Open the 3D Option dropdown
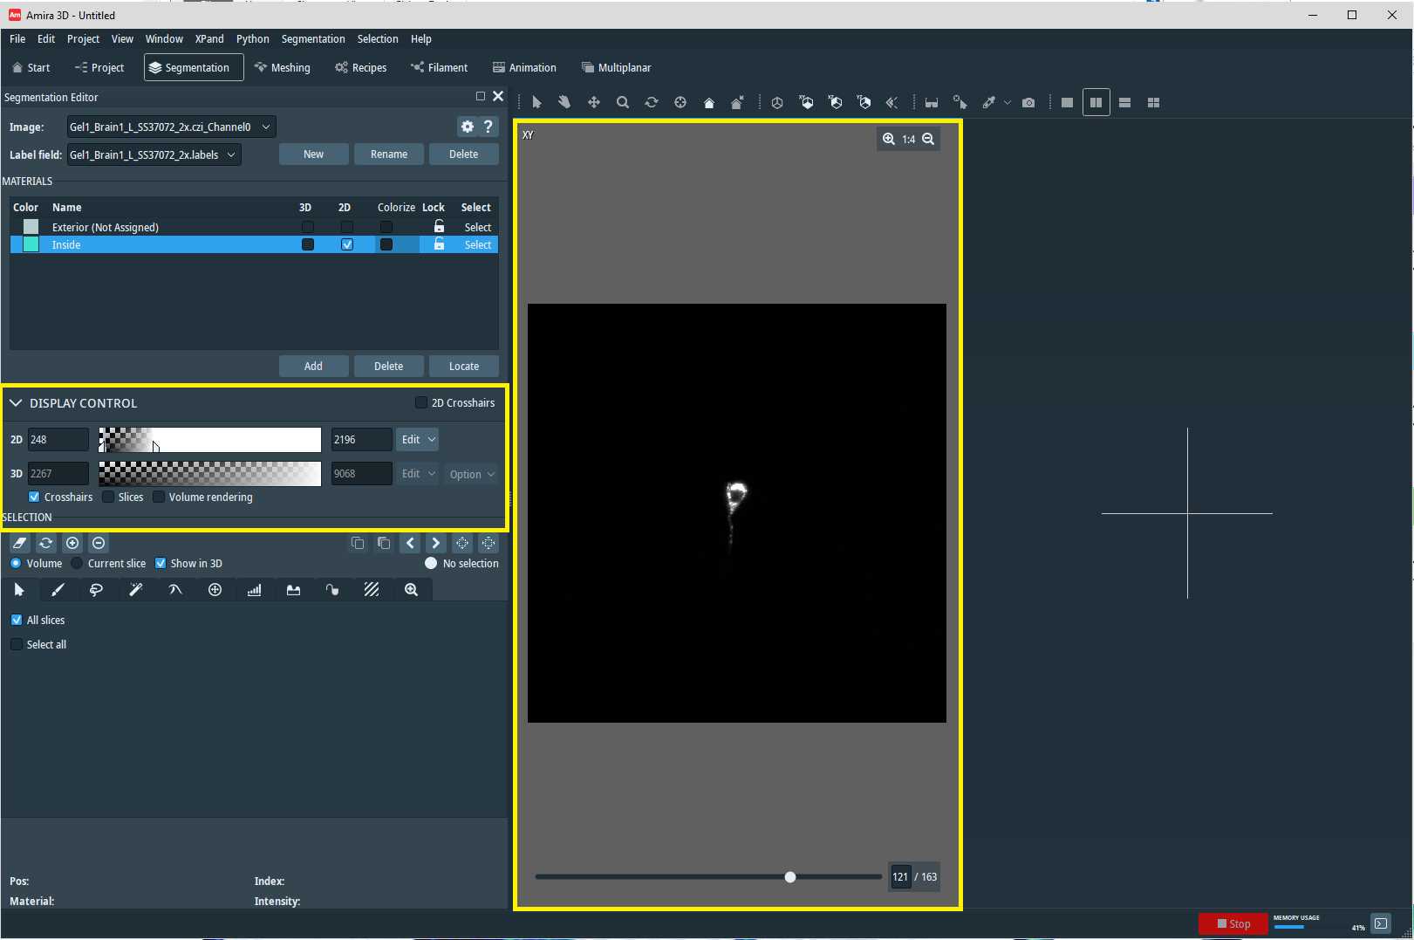1414x940 pixels. tap(472, 474)
